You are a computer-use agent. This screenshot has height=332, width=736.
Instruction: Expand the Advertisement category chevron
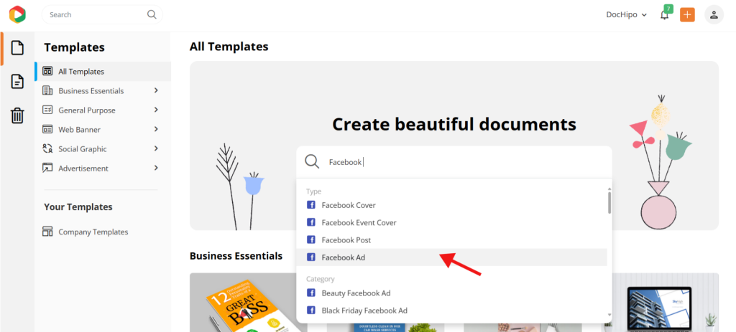[156, 168]
